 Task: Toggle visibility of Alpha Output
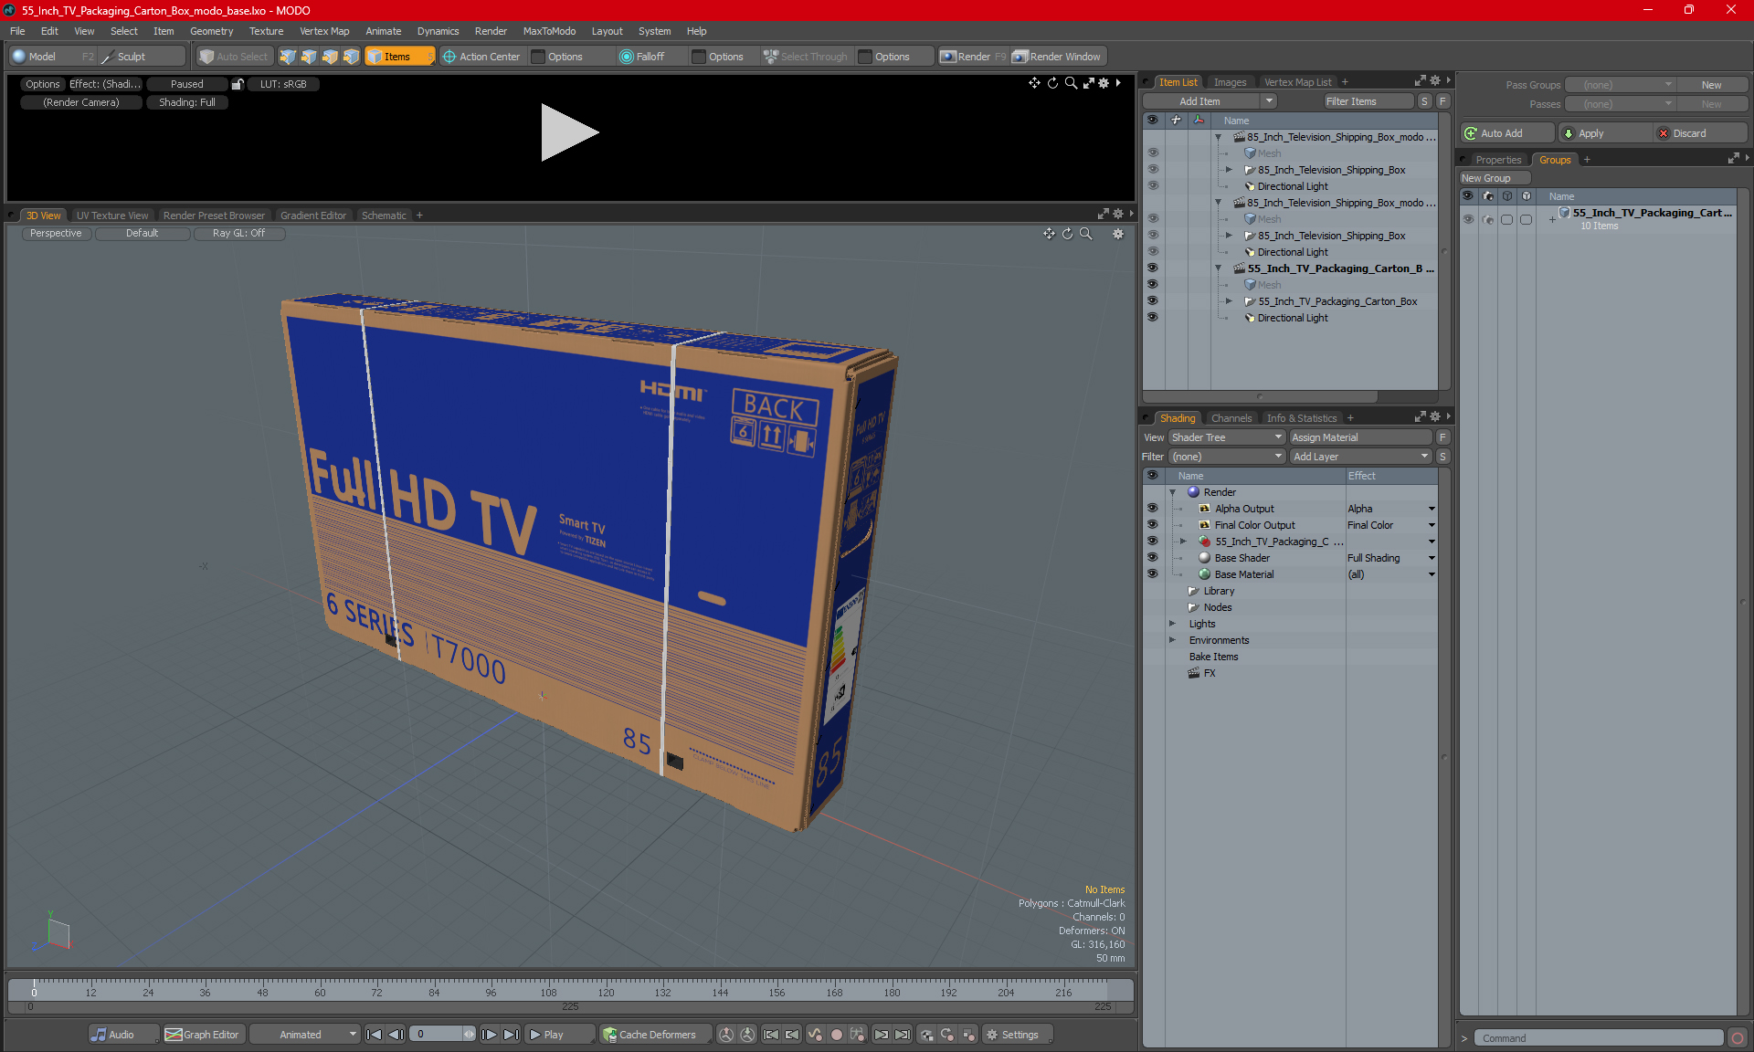pos(1152,509)
